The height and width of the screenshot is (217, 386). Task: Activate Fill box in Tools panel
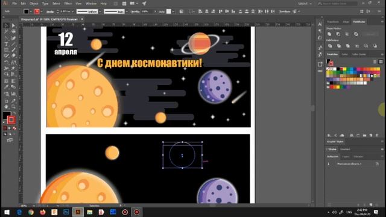7,115
